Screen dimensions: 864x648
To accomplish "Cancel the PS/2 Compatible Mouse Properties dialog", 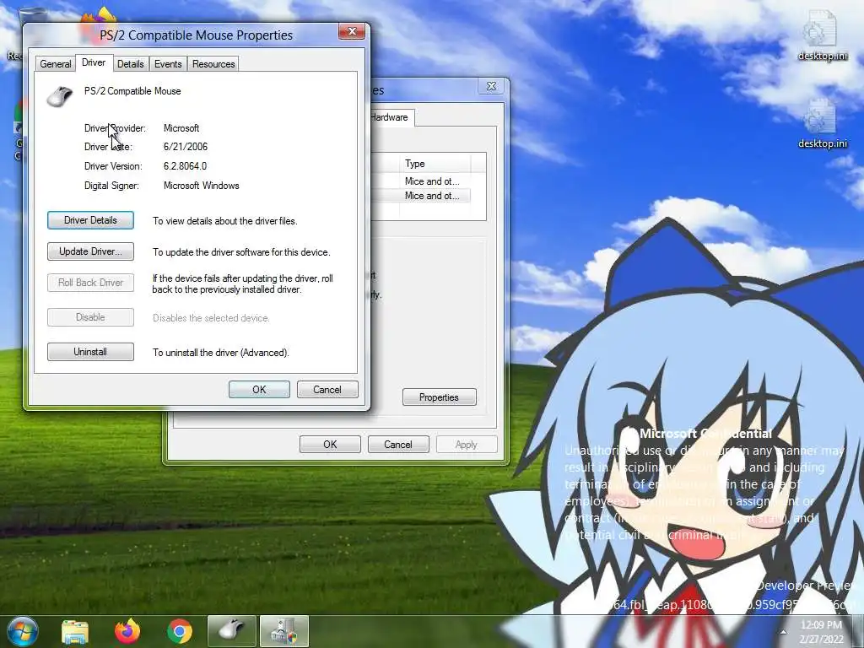I will click(x=327, y=390).
